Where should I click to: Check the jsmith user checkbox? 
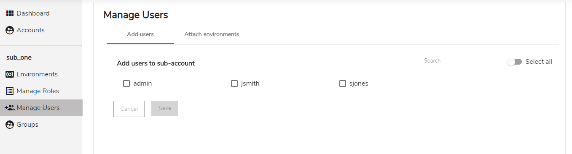point(234,84)
